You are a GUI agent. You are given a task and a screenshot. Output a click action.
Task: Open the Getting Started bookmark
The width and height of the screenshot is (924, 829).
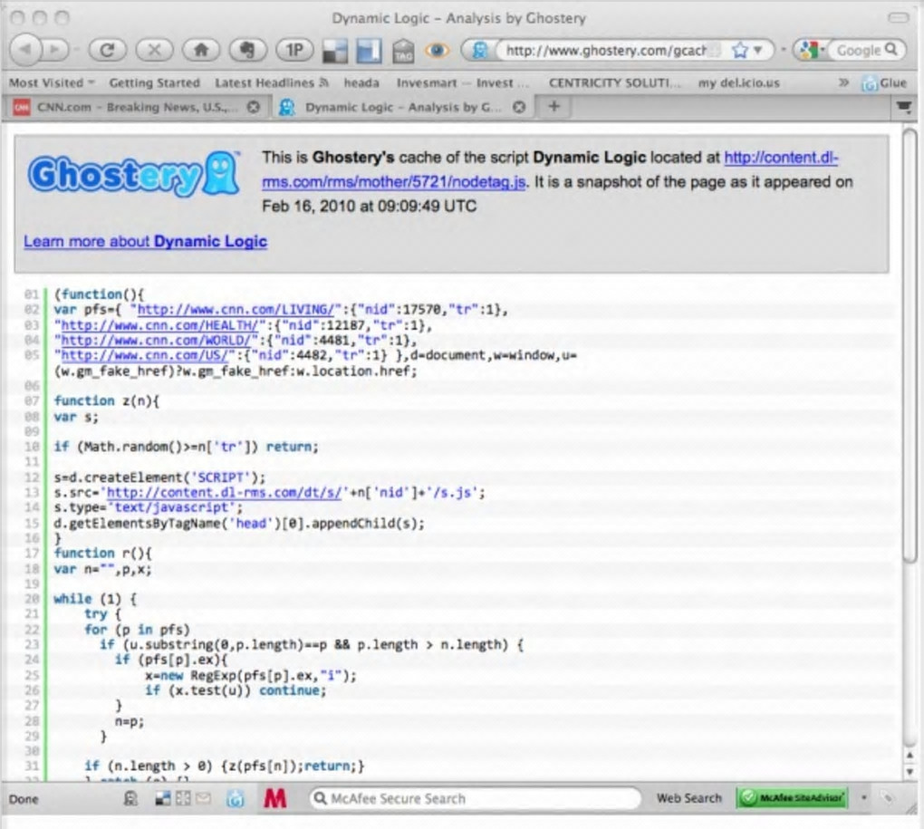154,83
